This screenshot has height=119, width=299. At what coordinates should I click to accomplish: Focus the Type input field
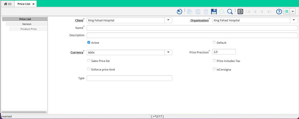(129, 78)
